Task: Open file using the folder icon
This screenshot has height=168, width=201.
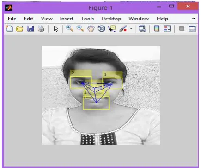Action: click(x=20, y=29)
